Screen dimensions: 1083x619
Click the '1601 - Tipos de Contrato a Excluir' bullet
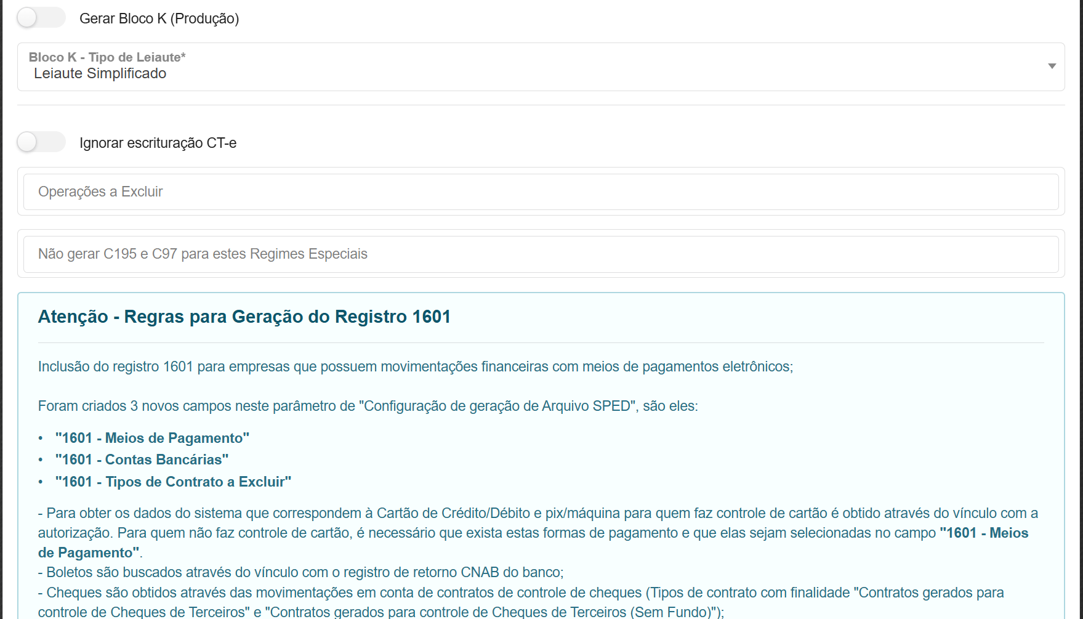[x=173, y=482]
